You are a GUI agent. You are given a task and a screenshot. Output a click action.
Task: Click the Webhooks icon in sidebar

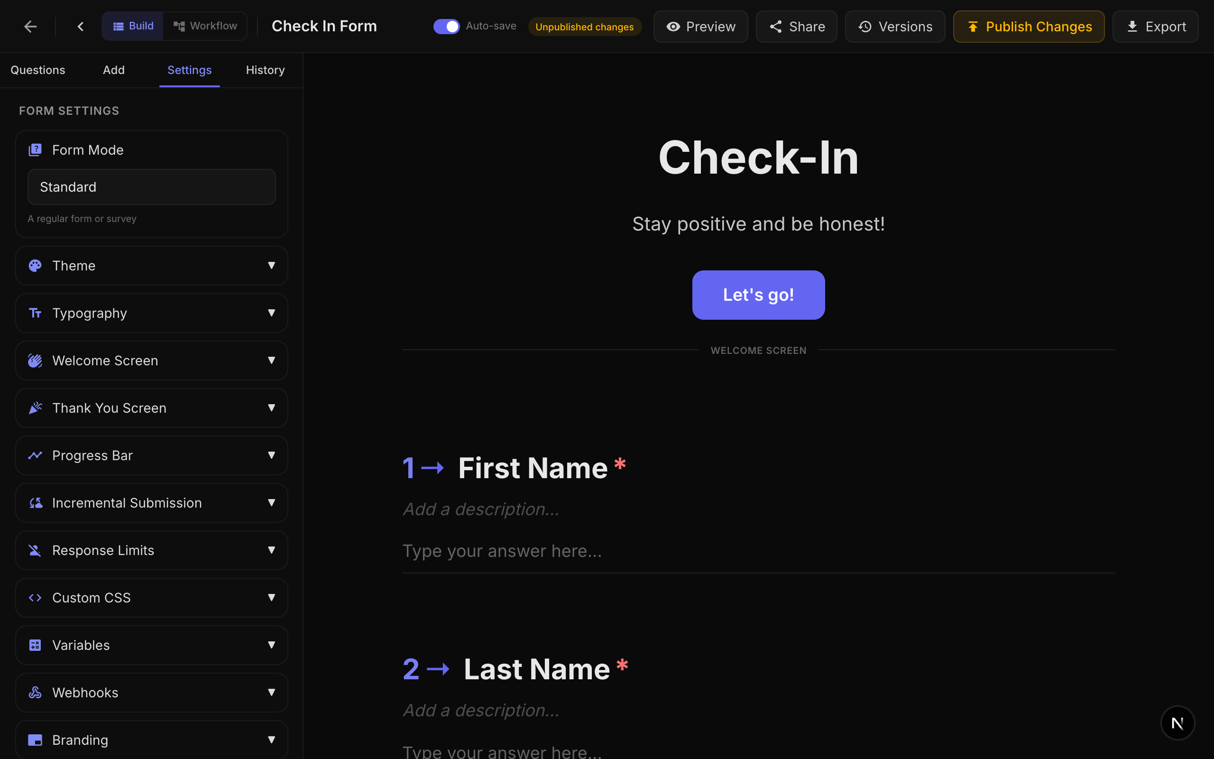35,692
